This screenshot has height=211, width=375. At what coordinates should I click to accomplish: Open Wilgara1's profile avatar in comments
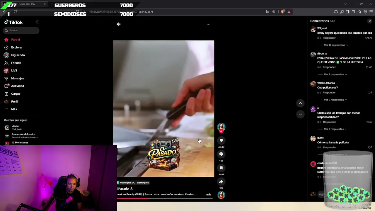tap(313, 29)
